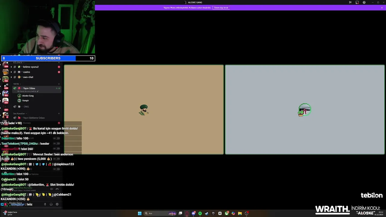Toggle Discord microphone mute
The width and height of the screenshot is (386, 217).
(x=45, y=204)
